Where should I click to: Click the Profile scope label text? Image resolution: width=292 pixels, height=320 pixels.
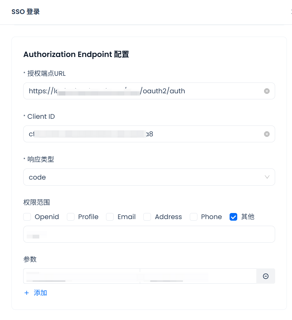coord(88,217)
